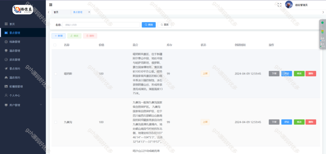Click the 状态 column header
Viewport: 326px width, 154px height.
pos(203,45)
